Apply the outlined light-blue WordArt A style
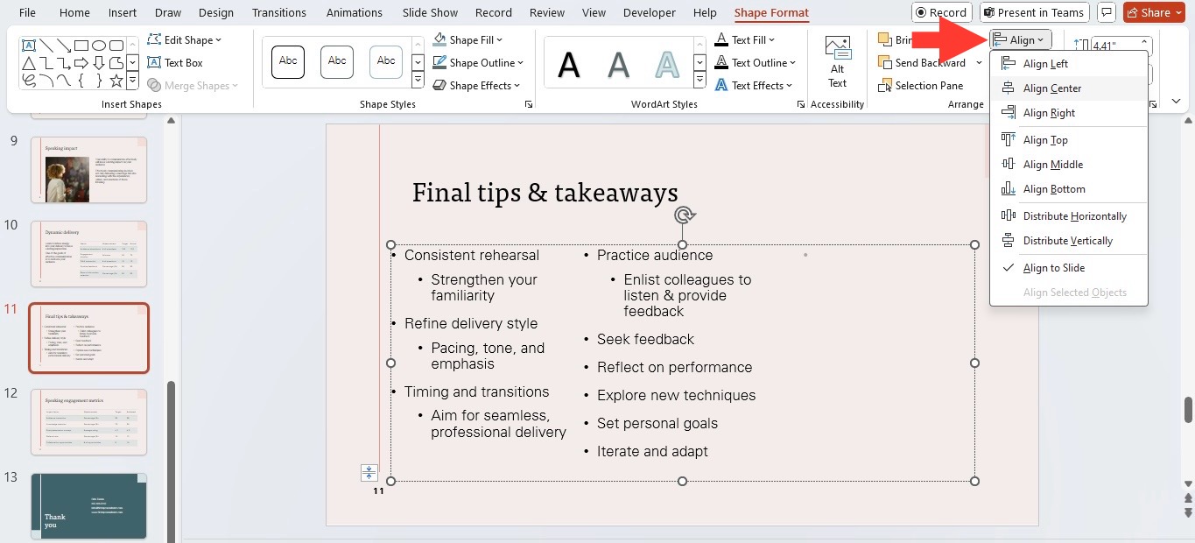This screenshot has width=1195, height=543. 667,64
